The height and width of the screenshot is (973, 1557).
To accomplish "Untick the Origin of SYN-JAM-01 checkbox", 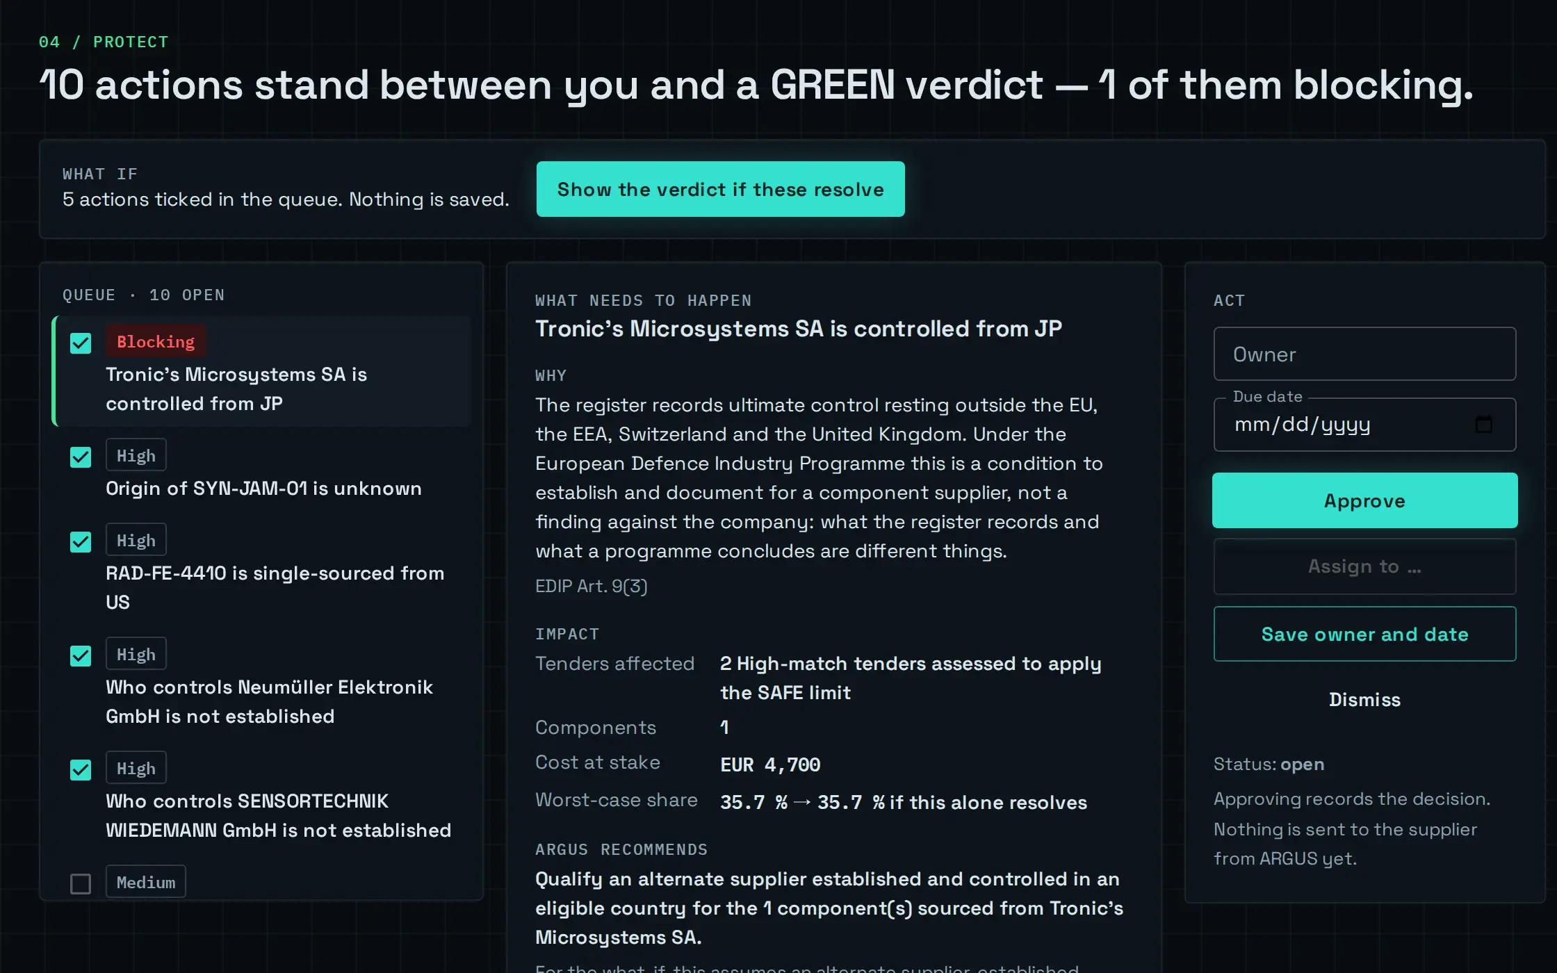I will pos(81,457).
